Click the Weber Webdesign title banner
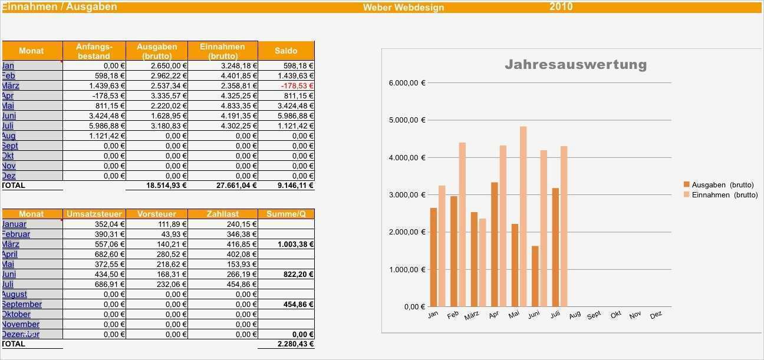 [403, 6]
